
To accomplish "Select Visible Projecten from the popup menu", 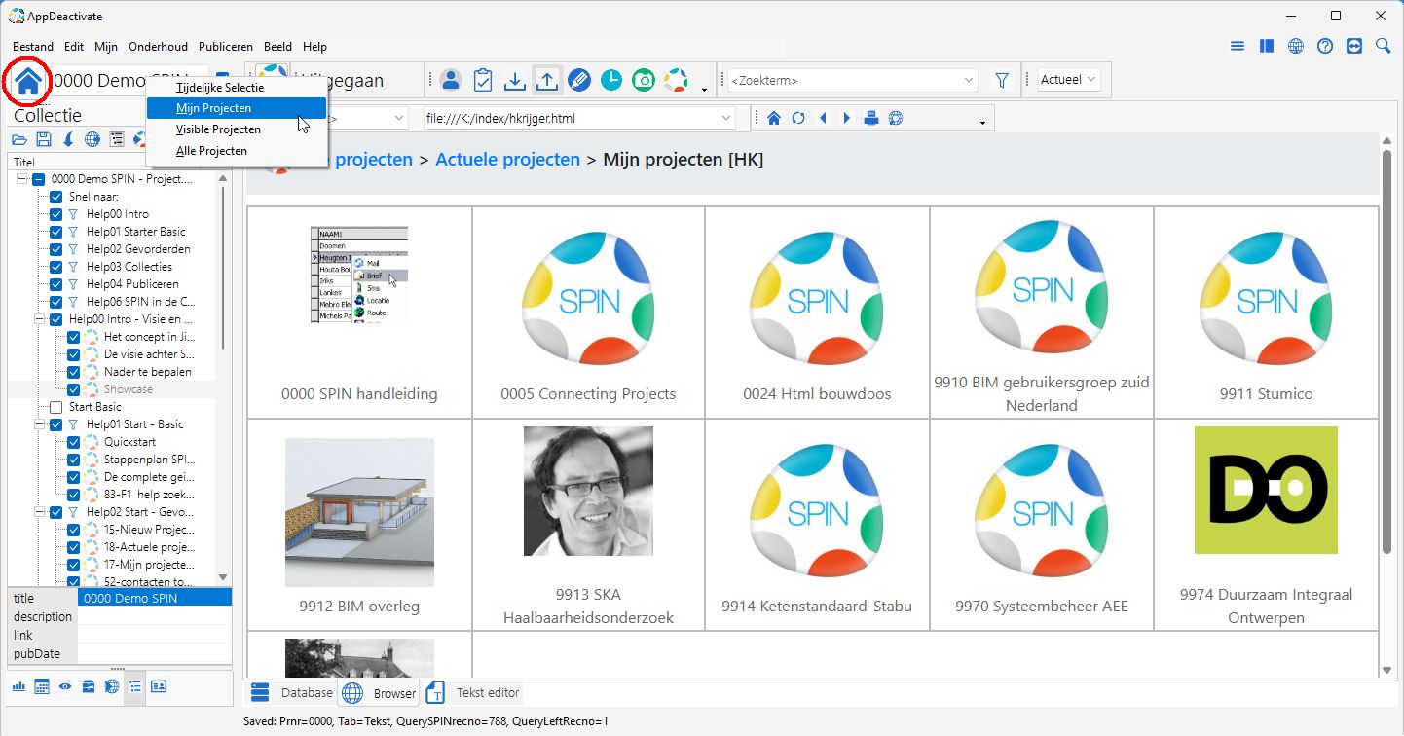I will (218, 129).
